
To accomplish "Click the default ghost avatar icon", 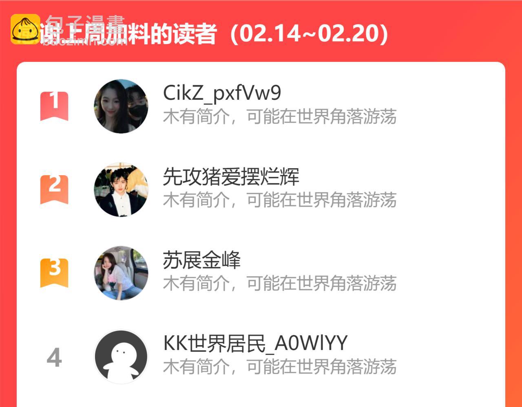I will (x=121, y=357).
